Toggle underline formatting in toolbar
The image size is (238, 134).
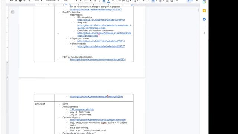point(104,1)
